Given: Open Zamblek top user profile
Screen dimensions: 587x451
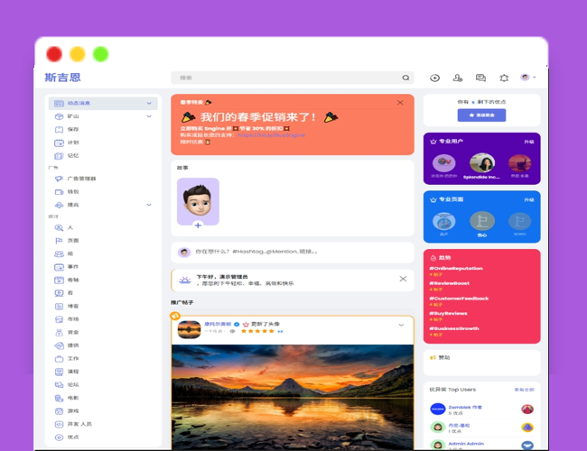Looking at the screenshot, I should point(465,407).
